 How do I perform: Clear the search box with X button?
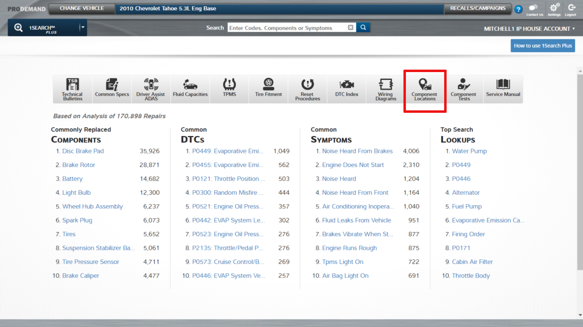[351, 28]
